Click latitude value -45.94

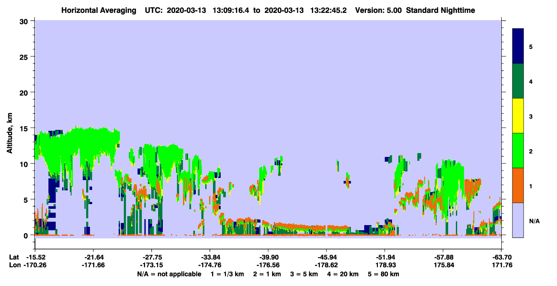(x=326, y=257)
